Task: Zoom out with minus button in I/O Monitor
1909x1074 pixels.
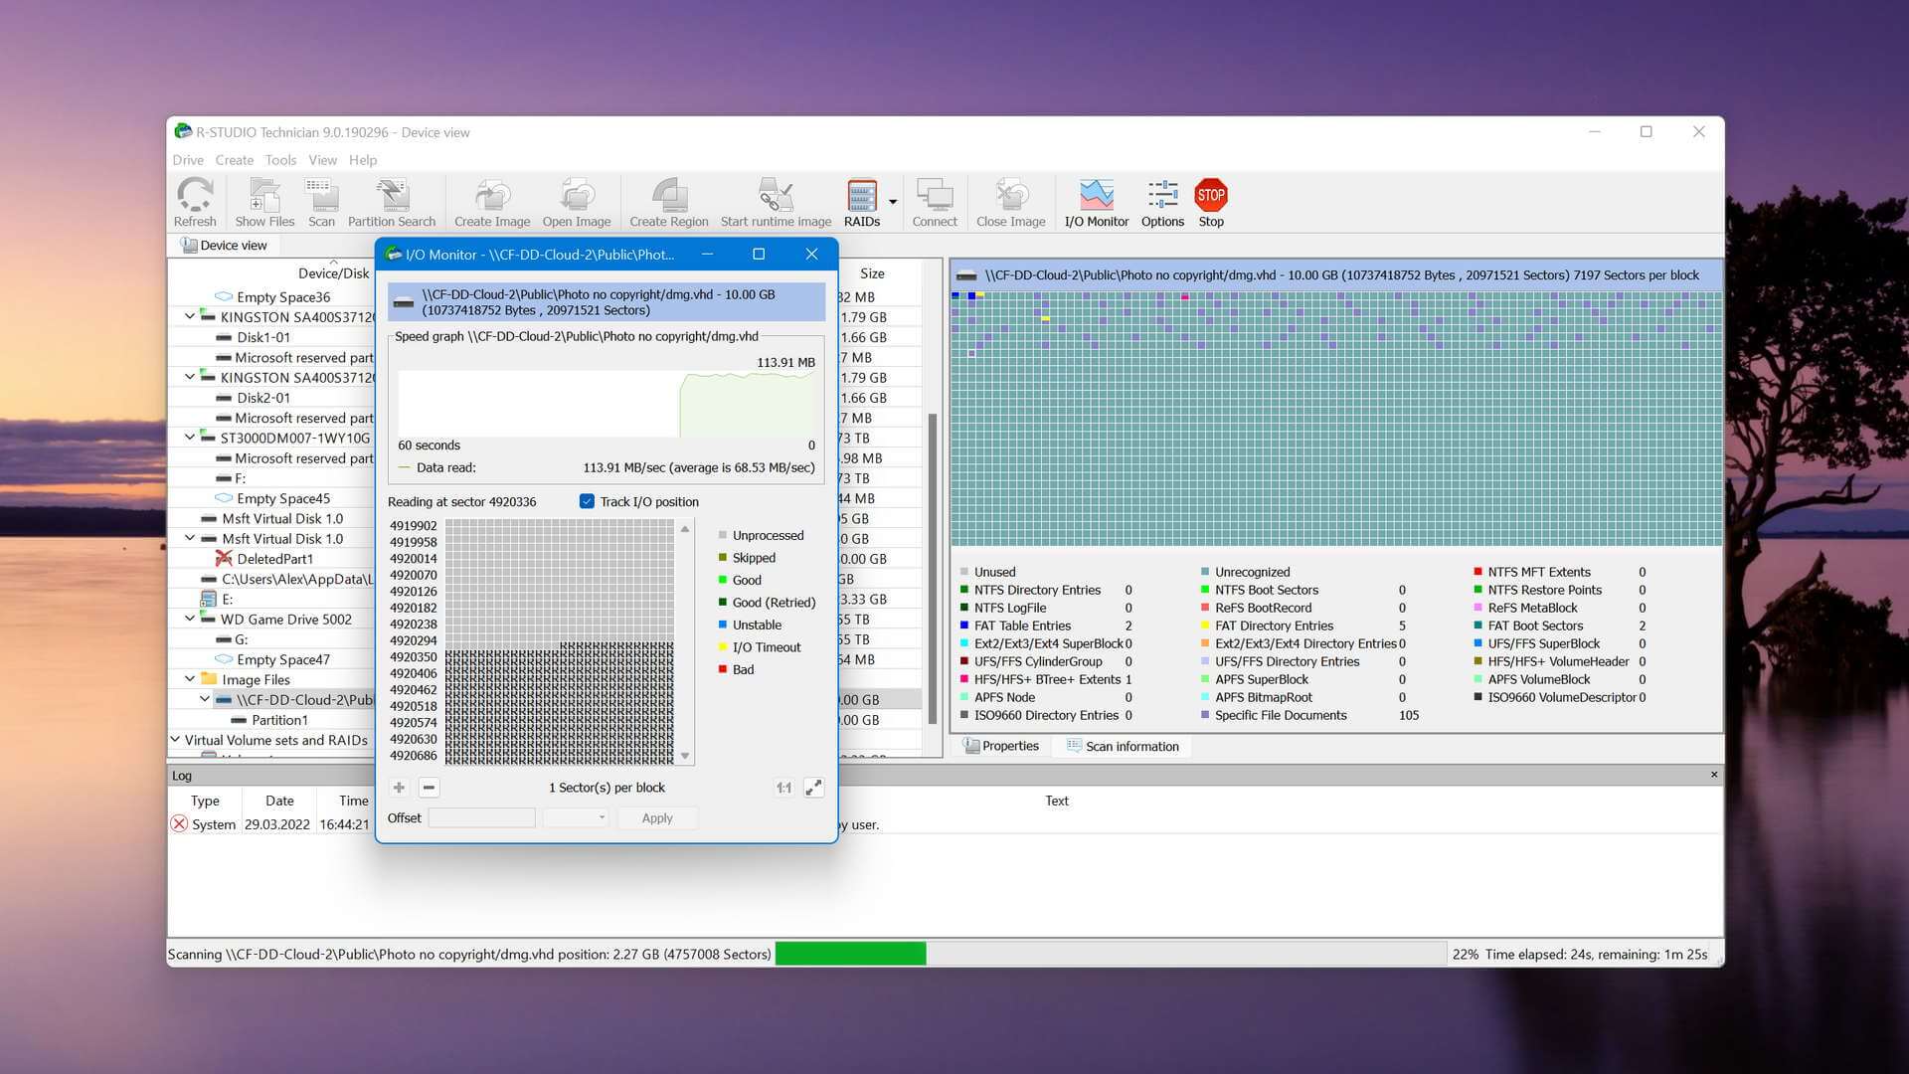Action: pyautogui.click(x=429, y=788)
